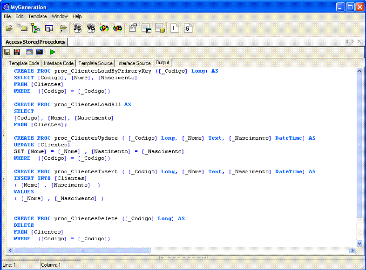Click on proc_ClientesDelete text
The height and width of the screenshot is (270, 366).
click(86, 219)
